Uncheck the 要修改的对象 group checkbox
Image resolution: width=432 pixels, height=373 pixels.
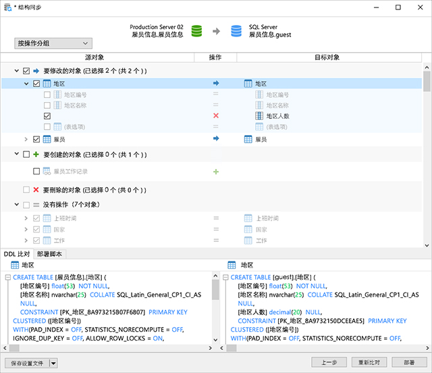[26, 71]
